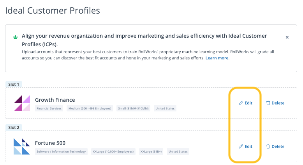
Task: Click the XXLarge ($1B+) revenue tag
Action: point(151,151)
